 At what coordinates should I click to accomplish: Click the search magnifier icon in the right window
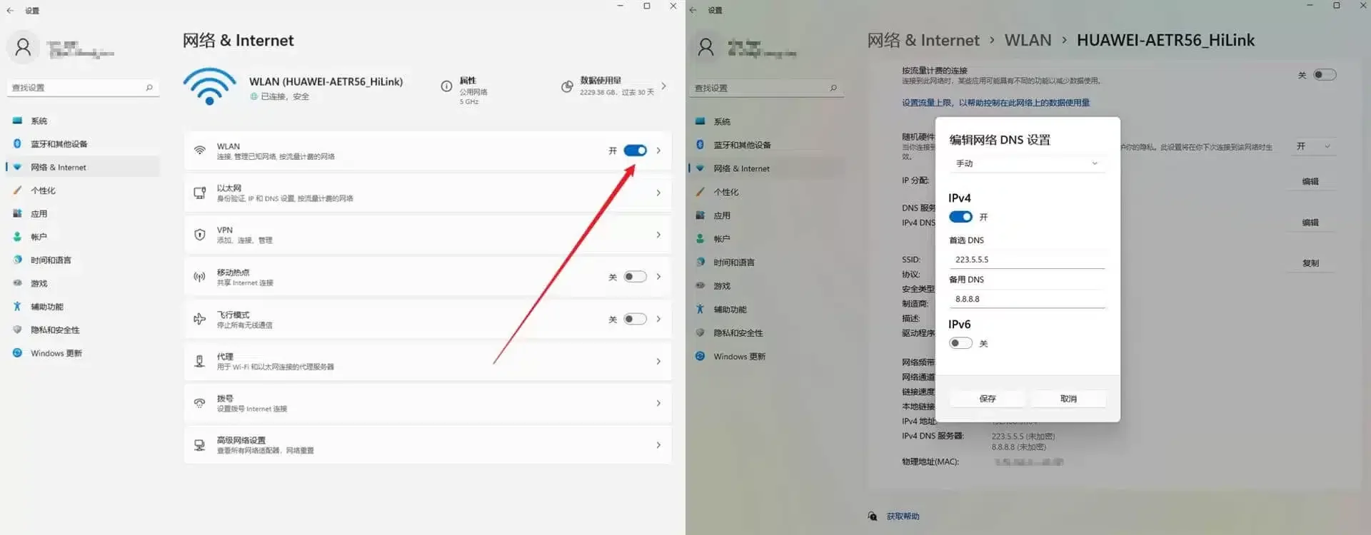tap(833, 88)
